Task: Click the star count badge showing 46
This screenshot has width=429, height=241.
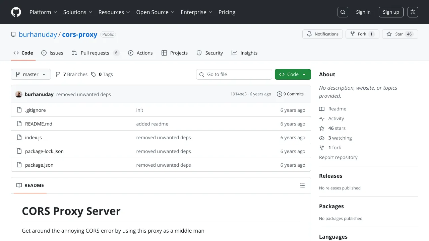Action: [409, 34]
